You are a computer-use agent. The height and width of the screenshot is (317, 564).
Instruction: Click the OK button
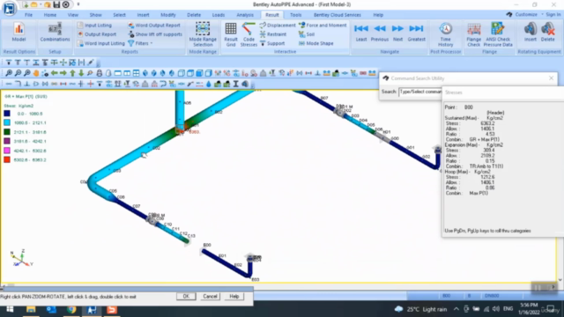pos(186,297)
